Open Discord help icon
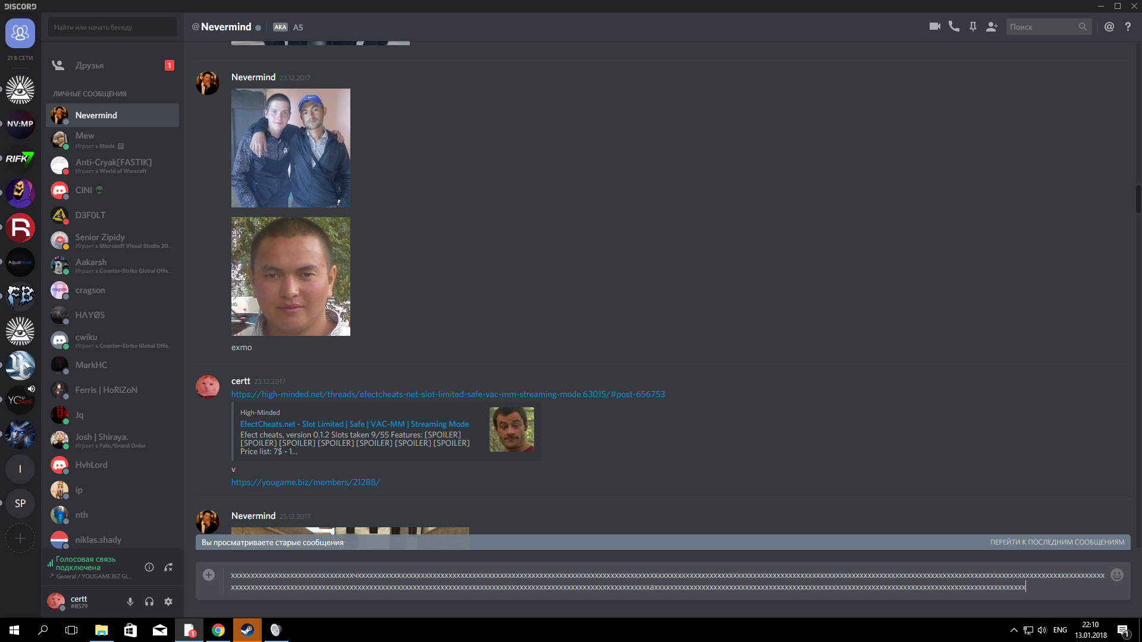This screenshot has width=1142, height=642. click(x=1128, y=27)
